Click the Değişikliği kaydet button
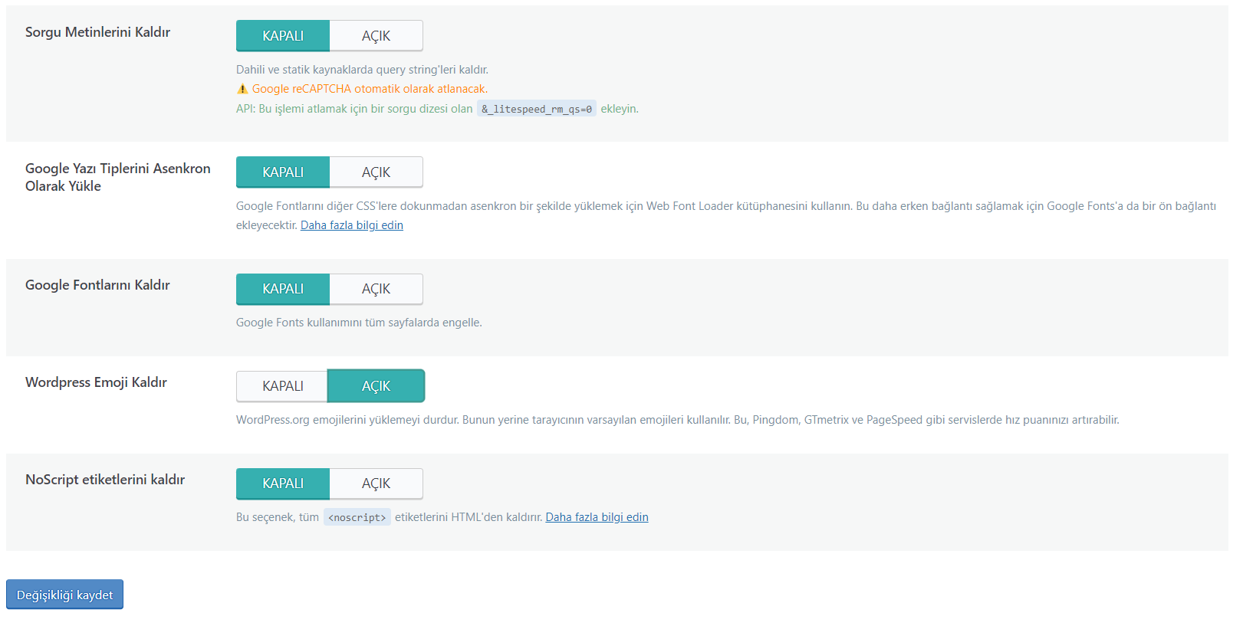 tap(64, 595)
